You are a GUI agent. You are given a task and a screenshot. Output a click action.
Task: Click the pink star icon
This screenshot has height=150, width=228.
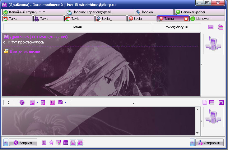pyautogui.click(x=51, y=143)
